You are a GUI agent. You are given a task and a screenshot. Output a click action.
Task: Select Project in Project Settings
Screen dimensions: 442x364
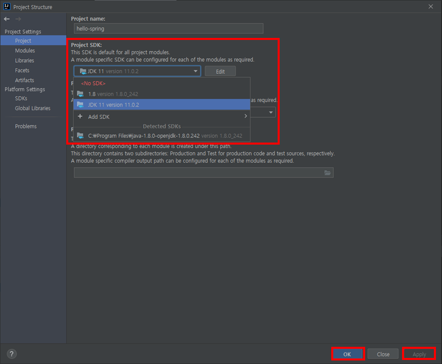pyautogui.click(x=33, y=40)
